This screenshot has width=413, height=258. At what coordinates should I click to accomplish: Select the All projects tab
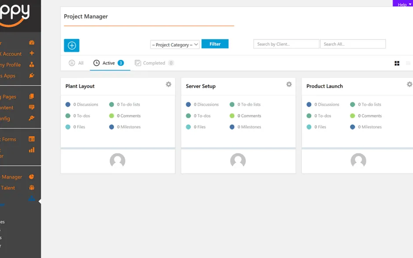coord(76,63)
